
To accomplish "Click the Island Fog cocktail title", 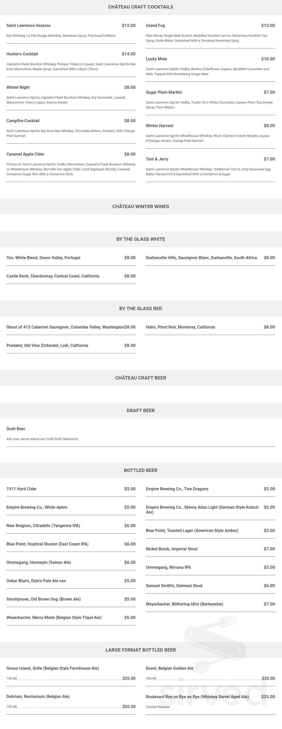I will tap(155, 25).
